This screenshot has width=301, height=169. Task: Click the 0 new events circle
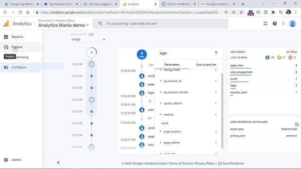click(142, 54)
